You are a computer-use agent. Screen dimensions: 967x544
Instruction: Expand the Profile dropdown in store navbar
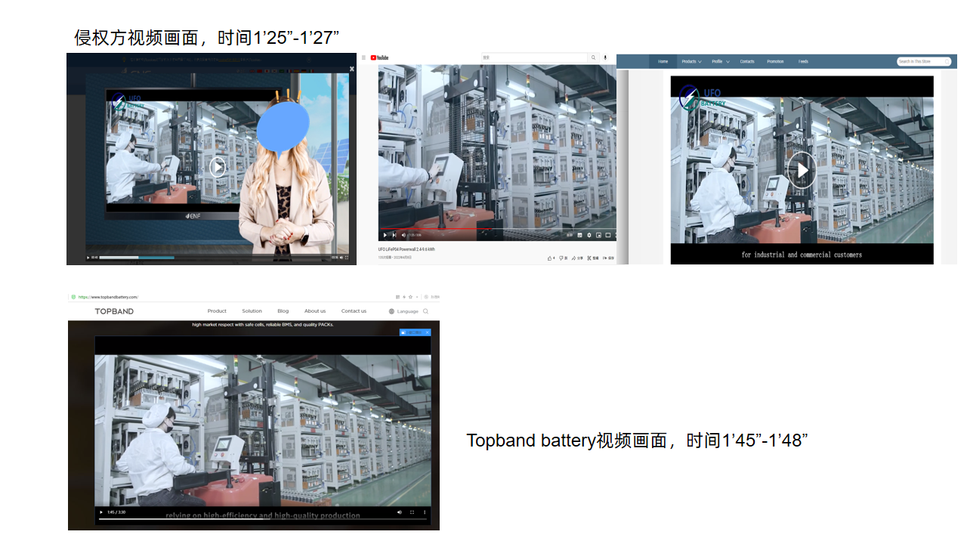pos(720,61)
